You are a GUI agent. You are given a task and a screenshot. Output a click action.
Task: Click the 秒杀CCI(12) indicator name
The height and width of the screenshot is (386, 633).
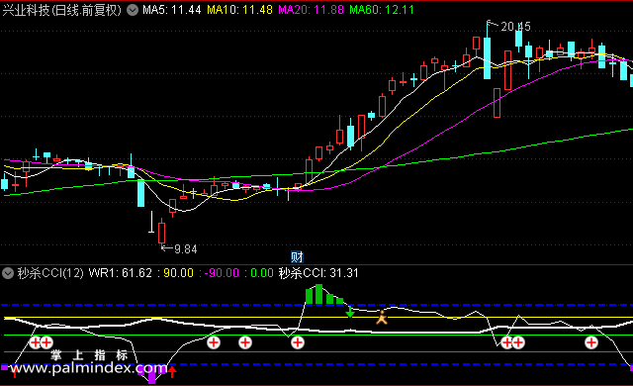(x=50, y=273)
